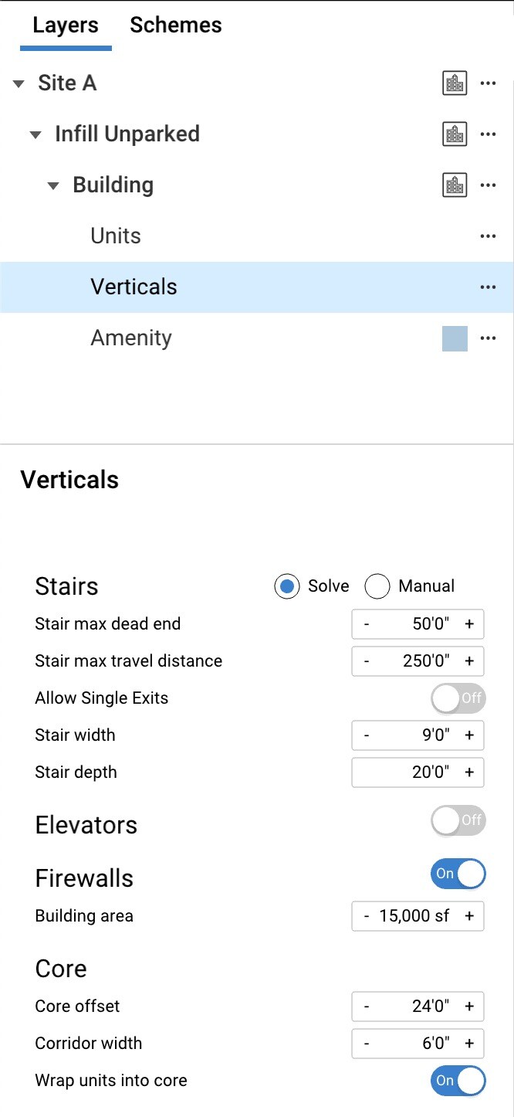Turn on the Elevators toggle
Screen dimensions: 514x1117
click(458, 820)
